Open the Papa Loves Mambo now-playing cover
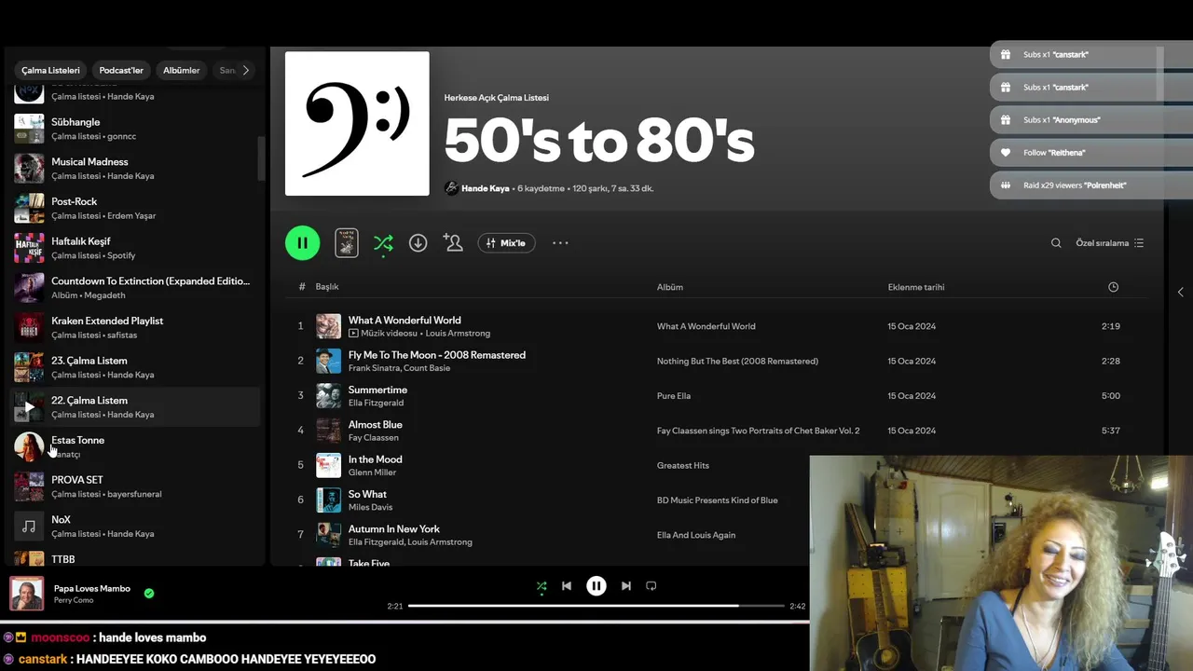The image size is (1193, 671). click(26, 594)
